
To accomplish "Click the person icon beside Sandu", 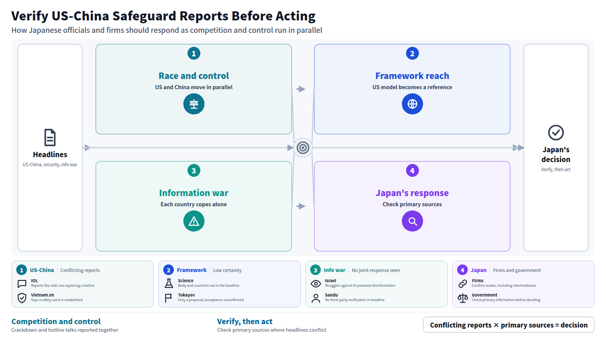I will tap(316, 298).
